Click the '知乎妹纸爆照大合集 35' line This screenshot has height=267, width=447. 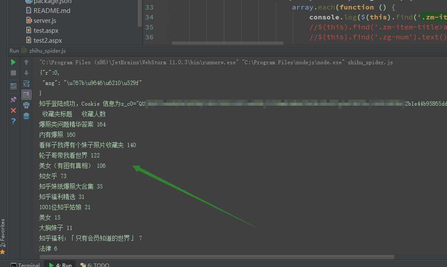71,186
